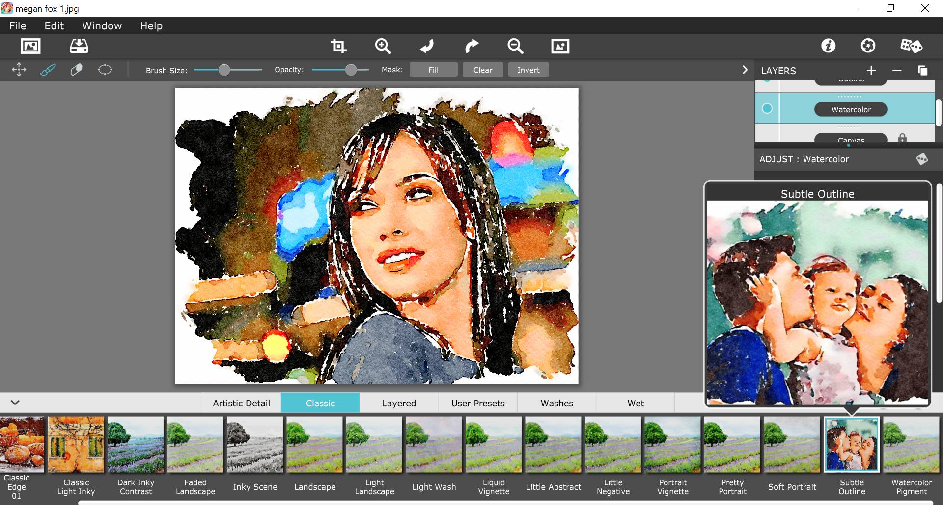
Task: Click the open image icon
Action: [30, 46]
